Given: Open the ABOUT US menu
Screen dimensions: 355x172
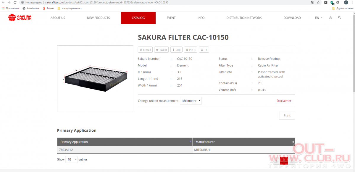Looking at the screenshot, I should (58, 18).
